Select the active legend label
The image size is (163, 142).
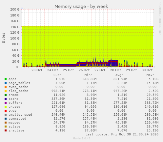tap(14, 127)
